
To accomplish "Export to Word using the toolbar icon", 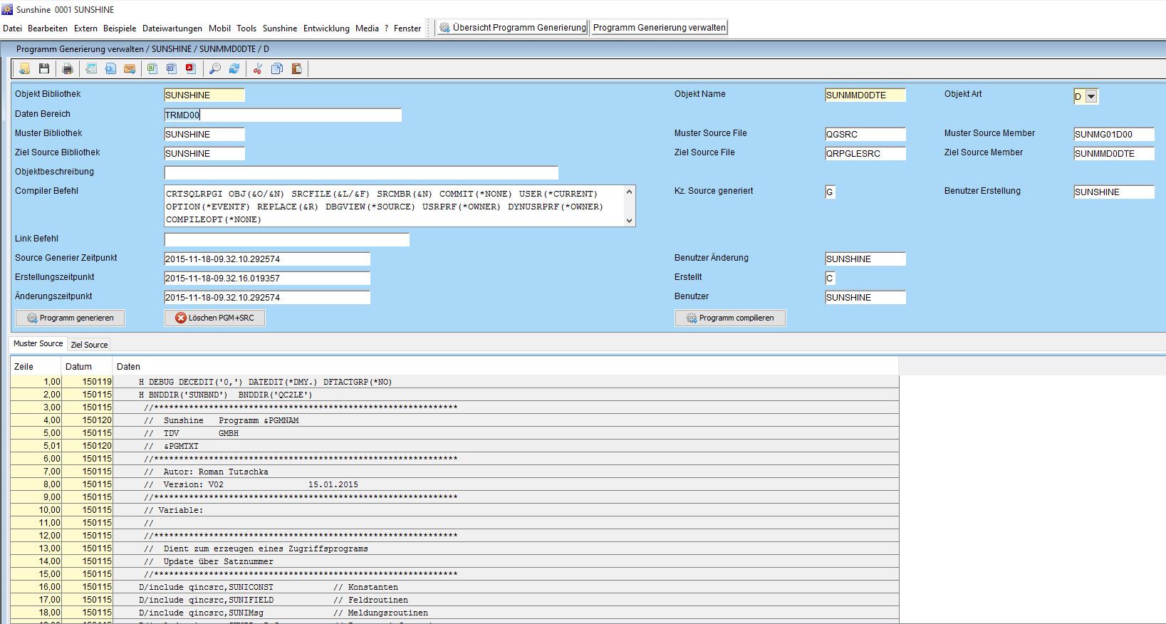I will [x=172, y=68].
